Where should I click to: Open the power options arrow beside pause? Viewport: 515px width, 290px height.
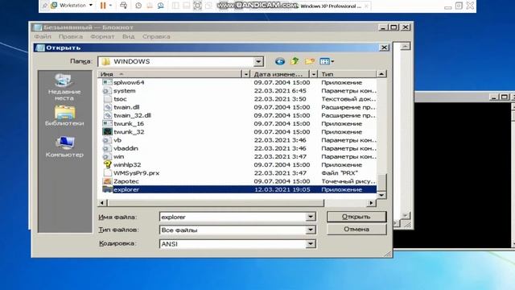coord(110,6)
